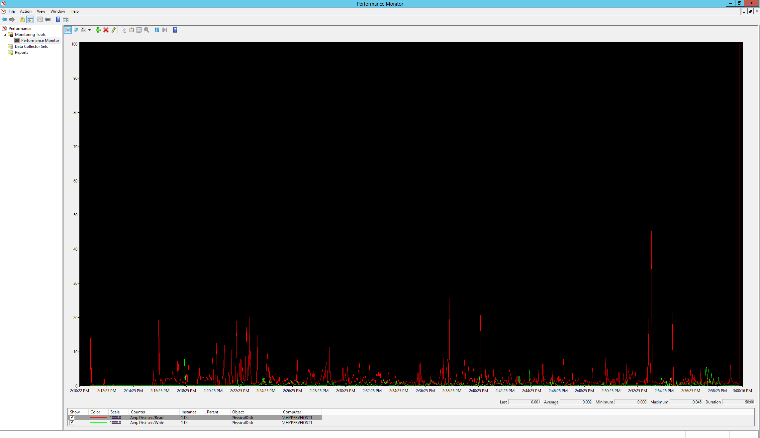Click the Show column header
760x438 pixels.
click(78, 412)
